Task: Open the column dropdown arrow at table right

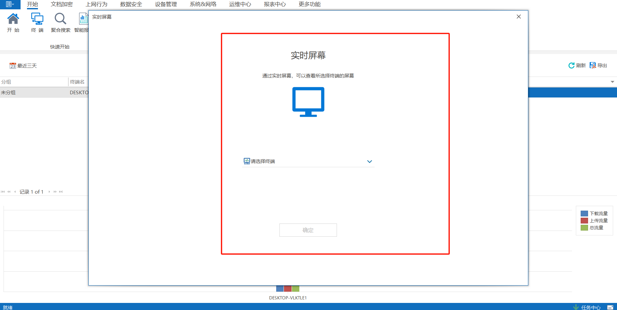Action: (x=612, y=82)
